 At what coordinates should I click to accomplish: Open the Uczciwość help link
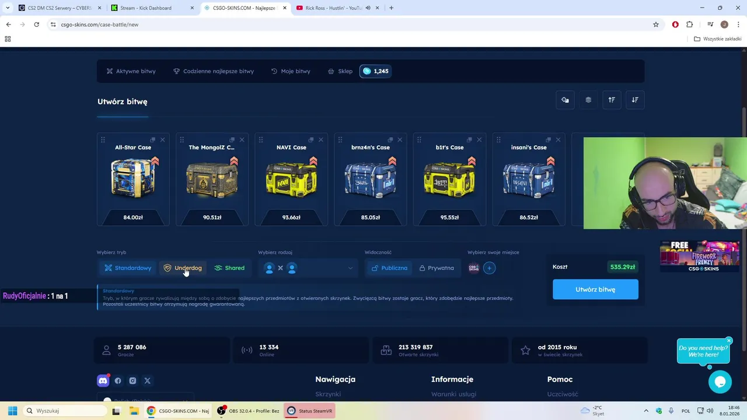563,394
